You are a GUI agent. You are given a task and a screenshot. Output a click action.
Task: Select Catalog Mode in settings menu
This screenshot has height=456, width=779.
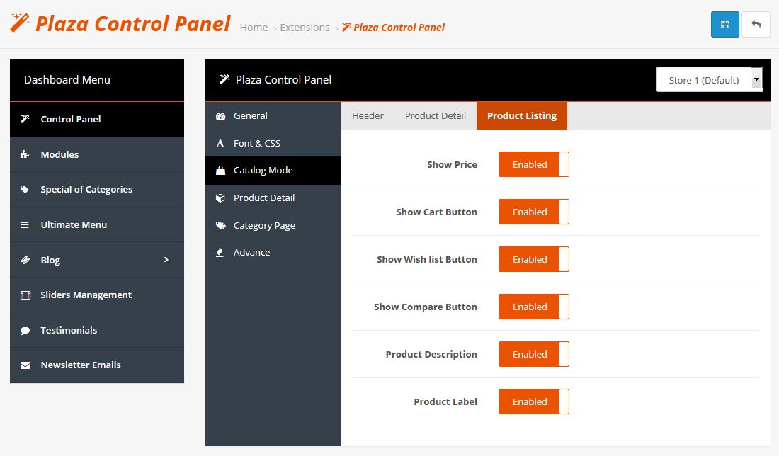pos(273,171)
